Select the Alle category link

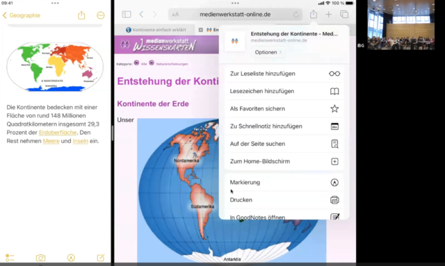(144, 64)
